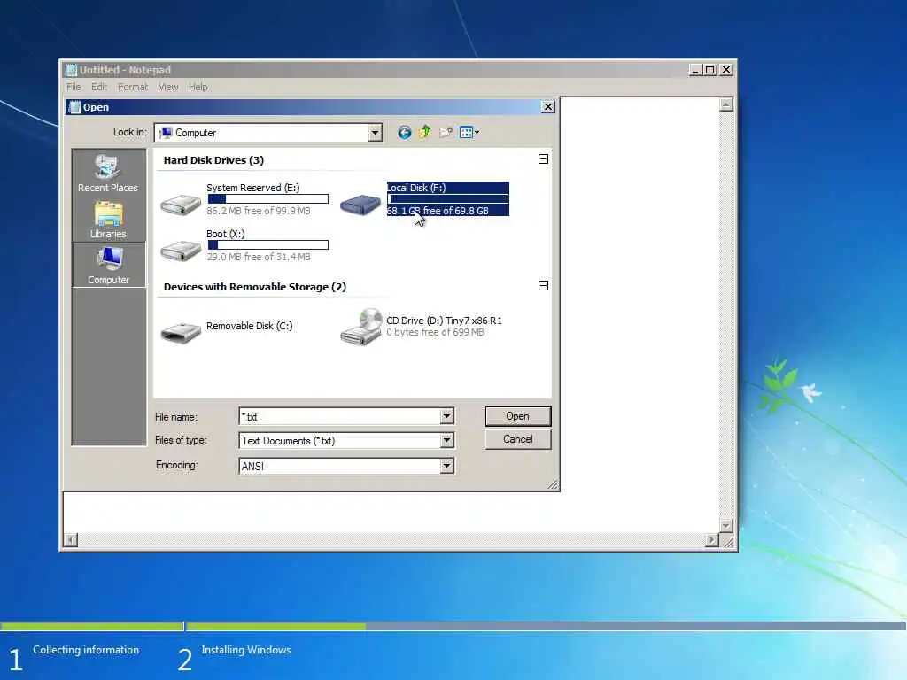Click the Notepad icon in the title bar
The image size is (907, 680).
tap(71, 70)
